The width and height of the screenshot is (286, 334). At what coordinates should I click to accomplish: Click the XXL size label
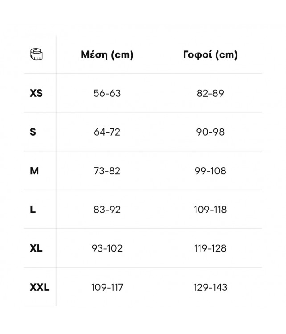click(40, 287)
